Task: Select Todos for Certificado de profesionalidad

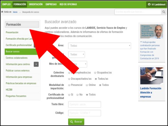Action: [87, 95]
